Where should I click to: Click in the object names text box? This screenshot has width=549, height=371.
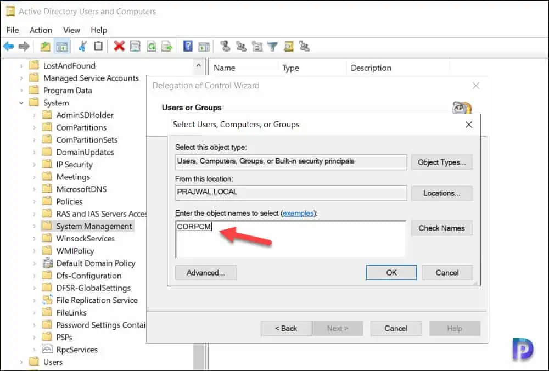(x=290, y=239)
